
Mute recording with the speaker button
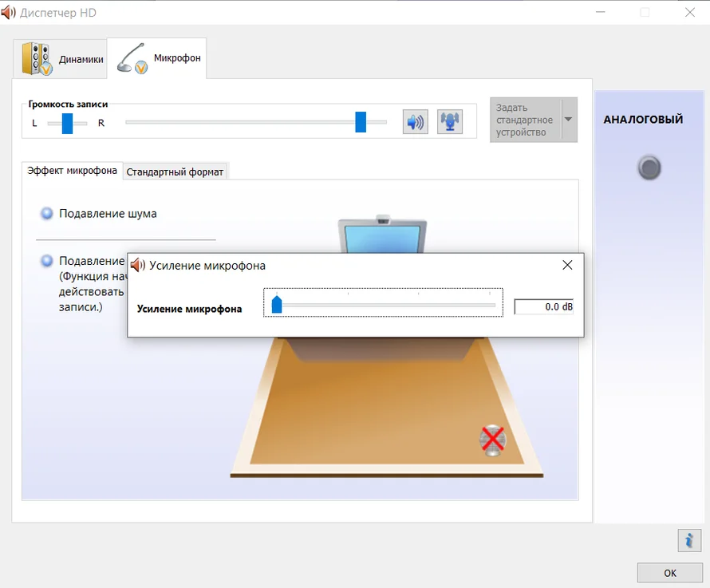tap(415, 122)
